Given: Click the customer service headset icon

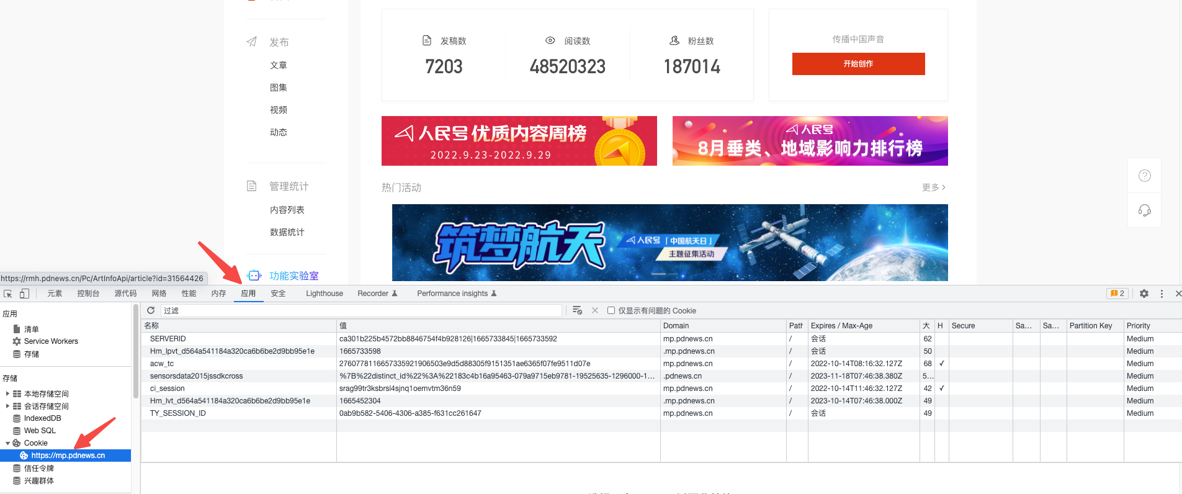Looking at the screenshot, I should pyautogui.click(x=1145, y=210).
